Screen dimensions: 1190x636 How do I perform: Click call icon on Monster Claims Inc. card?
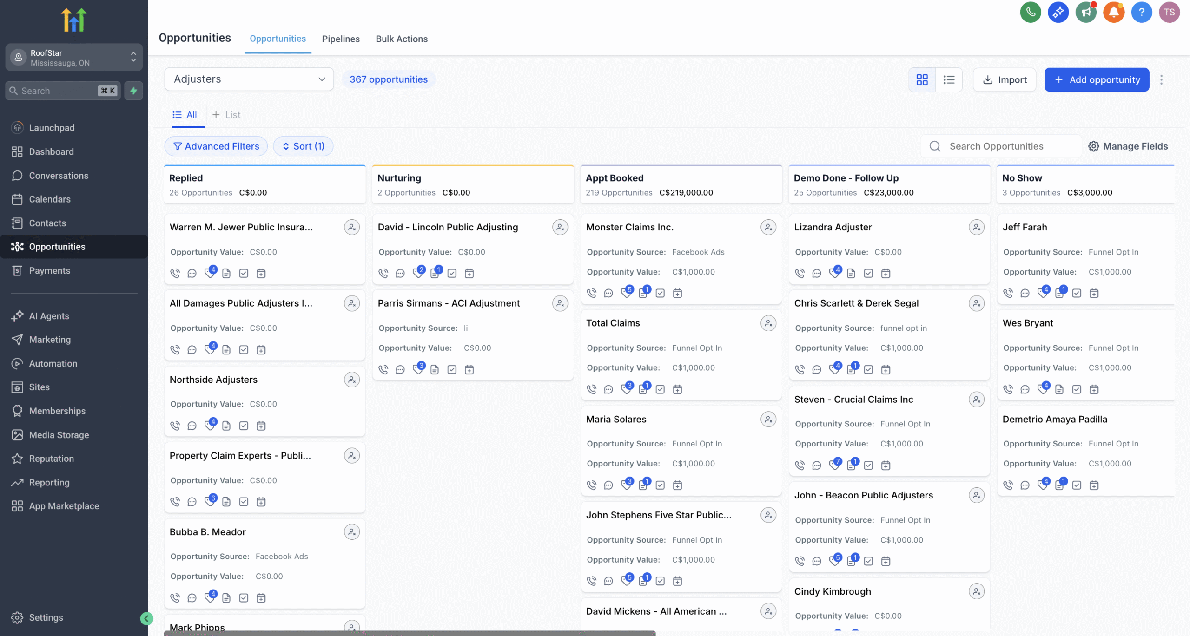(591, 293)
